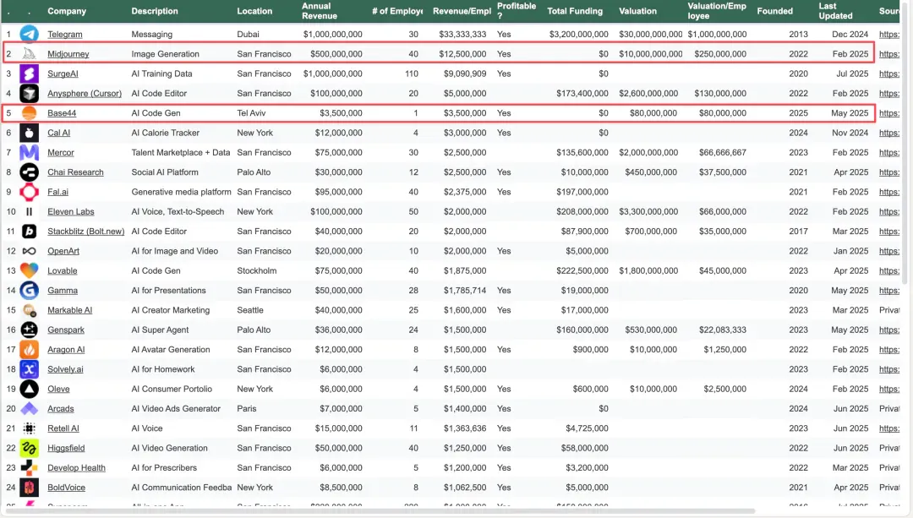
Task: Click the Chai Research black logo icon
Action: [x=29, y=172]
